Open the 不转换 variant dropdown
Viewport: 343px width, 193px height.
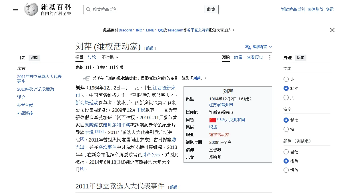[110, 57]
